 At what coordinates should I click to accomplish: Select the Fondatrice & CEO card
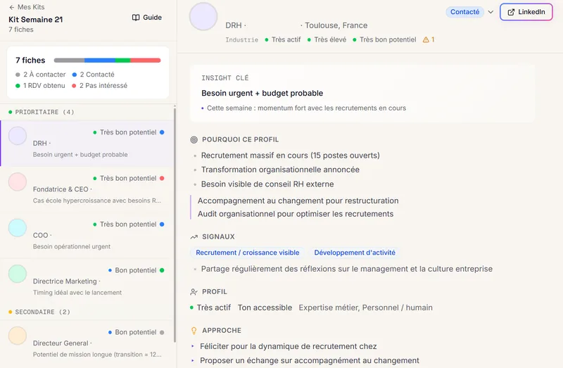[87, 189]
